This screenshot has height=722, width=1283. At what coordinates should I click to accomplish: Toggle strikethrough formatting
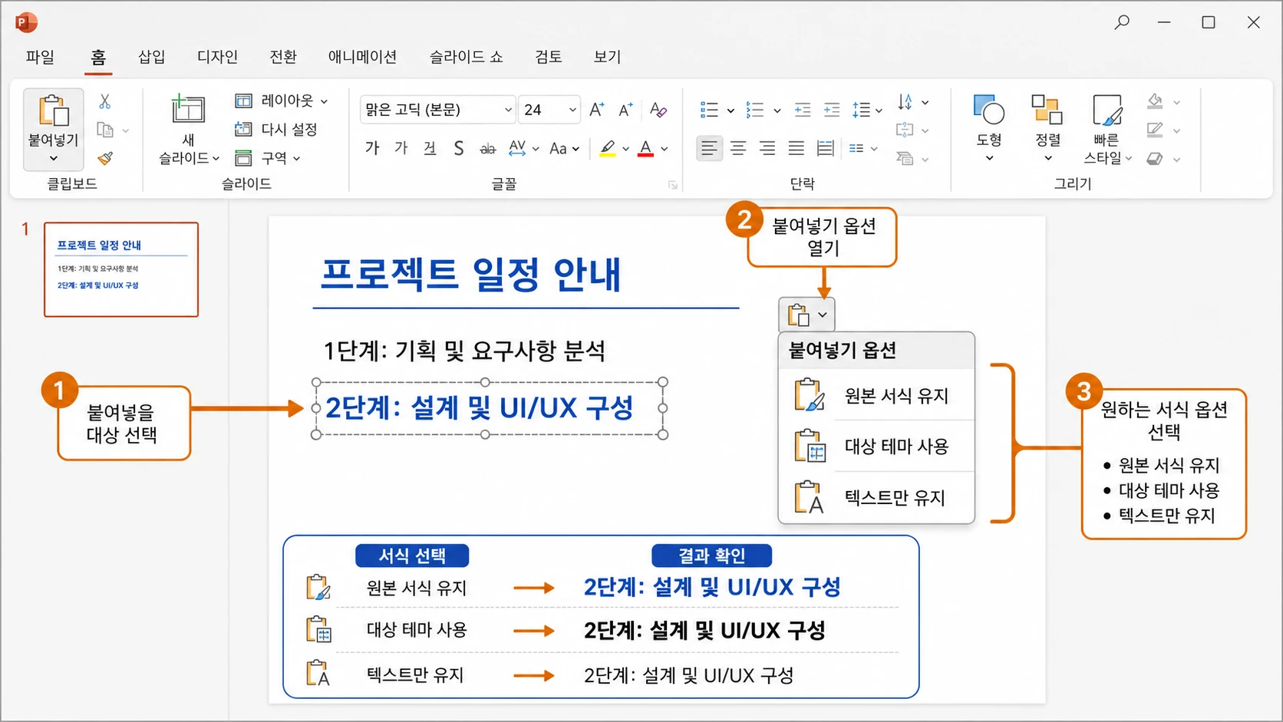(x=487, y=149)
